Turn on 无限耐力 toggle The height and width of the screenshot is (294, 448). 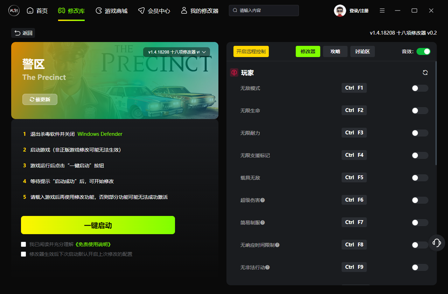[420, 133]
